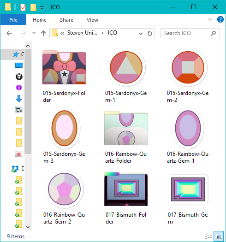Open Explorer help with the question mark icon
The height and width of the screenshot is (242, 226).
tap(220, 19)
